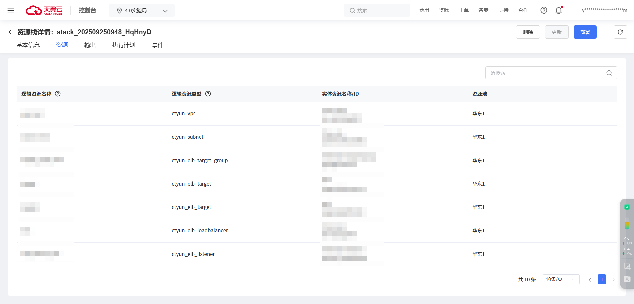634x304 pixels.
Task: Switch to the 执行计划 tab
Action: pyautogui.click(x=123, y=45)
